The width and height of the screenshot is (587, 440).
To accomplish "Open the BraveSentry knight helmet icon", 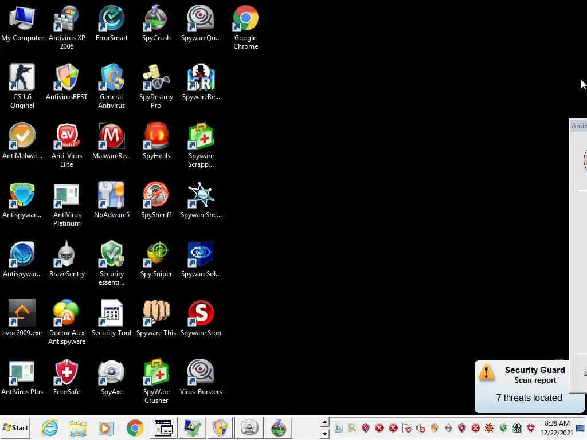I will click(x=66, y=260).
